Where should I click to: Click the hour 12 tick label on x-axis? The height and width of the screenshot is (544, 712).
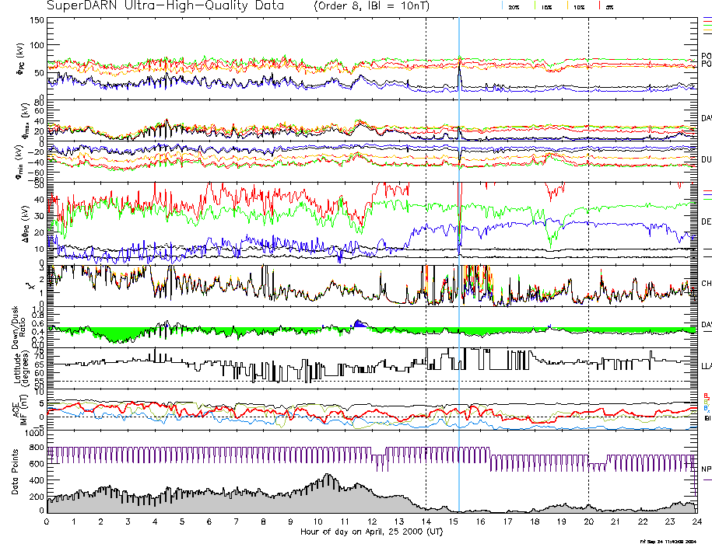pyautogui.click(x=371, y=523)
